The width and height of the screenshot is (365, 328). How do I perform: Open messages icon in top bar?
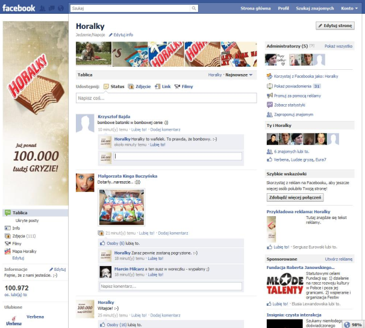[51, 8]
